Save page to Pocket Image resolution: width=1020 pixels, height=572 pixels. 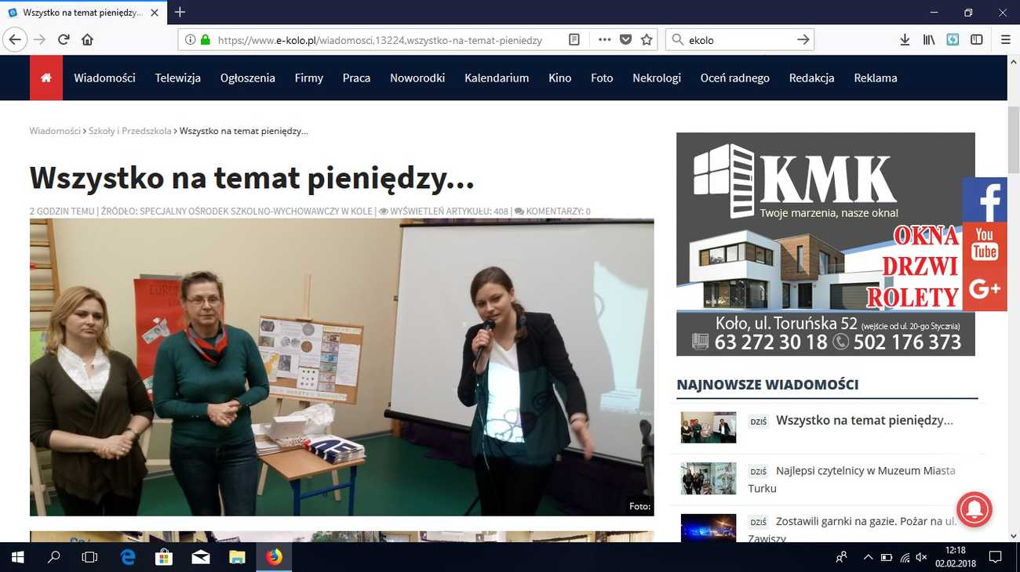point(625,39)
